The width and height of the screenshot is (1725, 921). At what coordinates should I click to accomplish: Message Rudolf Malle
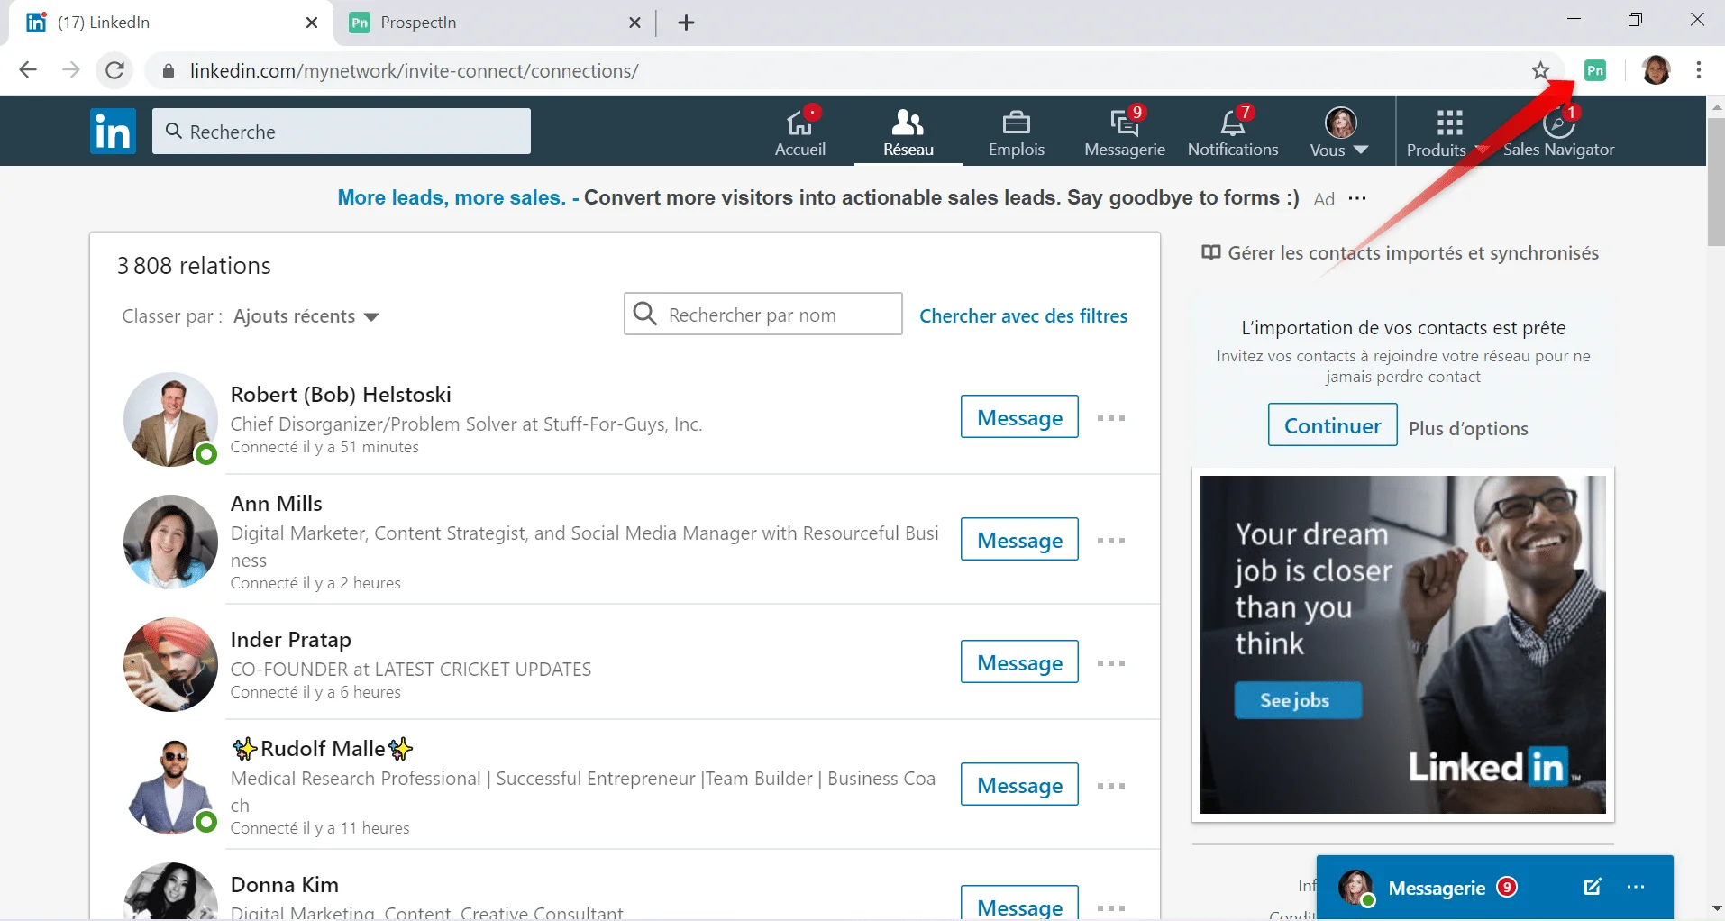click(1019, 785)
